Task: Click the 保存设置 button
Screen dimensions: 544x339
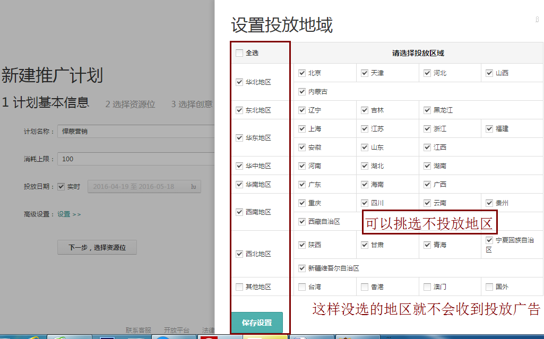Action: [x=257, y=323]
